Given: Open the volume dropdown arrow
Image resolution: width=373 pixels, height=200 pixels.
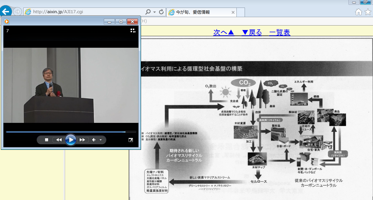Looking at the screenshot, I should tap(101, 140).
